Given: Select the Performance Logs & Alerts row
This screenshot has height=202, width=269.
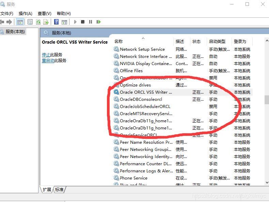Looking at the screenshot, I should point(183,171).
